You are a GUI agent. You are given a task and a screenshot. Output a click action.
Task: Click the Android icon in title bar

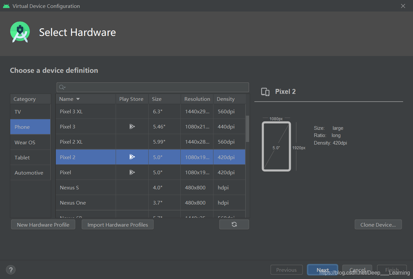pyautogui.click(x=6, y=6)
